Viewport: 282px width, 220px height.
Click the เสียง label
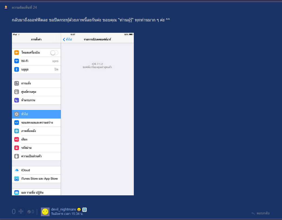click(x=24, y=140)
